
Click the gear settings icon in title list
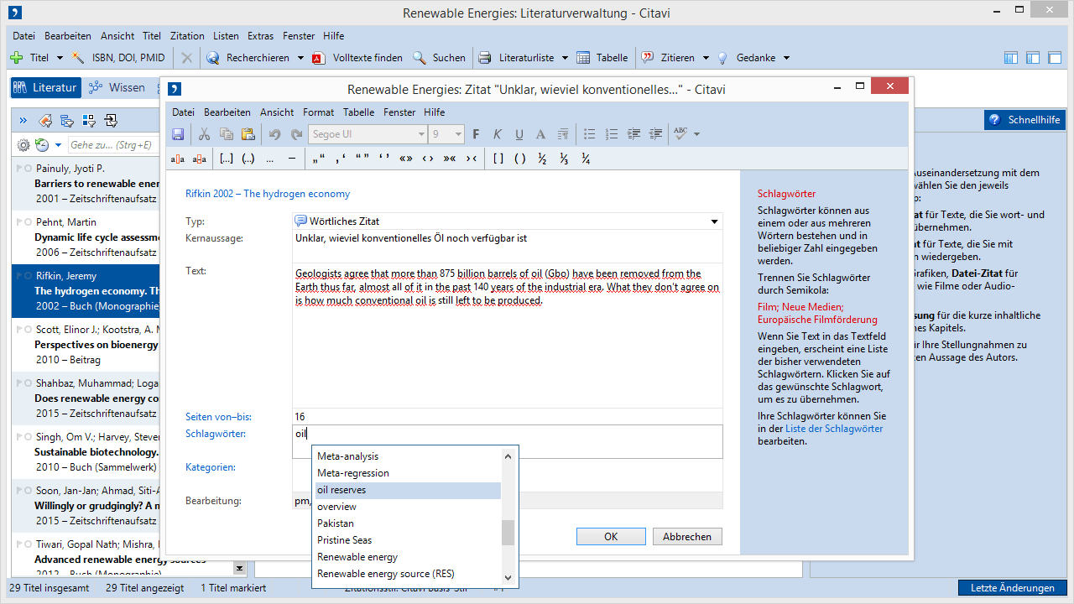point(23,145)
